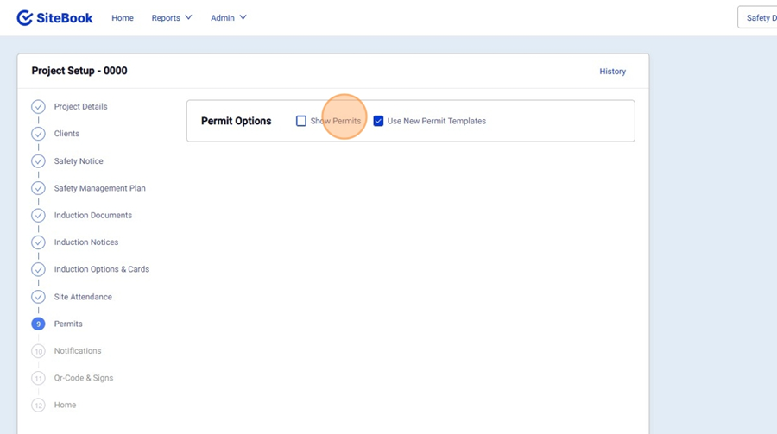Image resolution: width=777 pixels, height=434 pixels.
Task: Click the Safety button at top right
Action: tap(758, 18)
